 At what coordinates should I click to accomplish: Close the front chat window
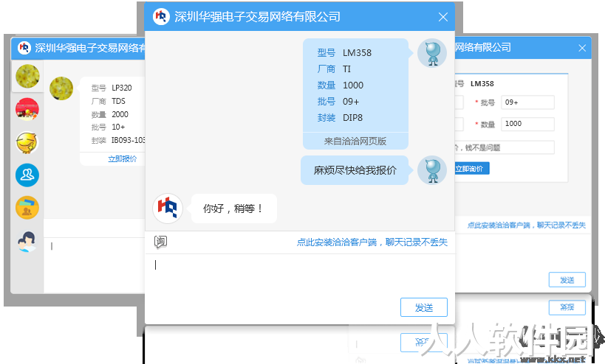click(443, 17)
